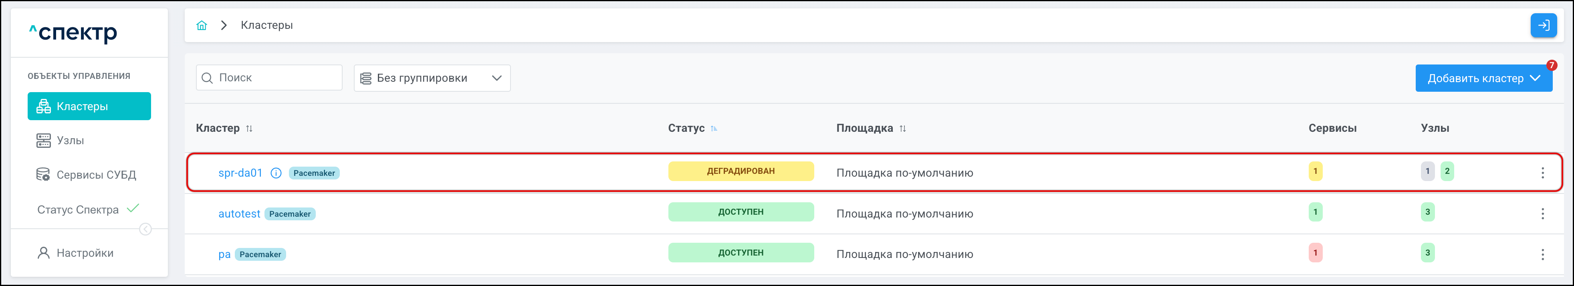
Task: Go to Сервисы СУБД section
Action: click(96, 175)
